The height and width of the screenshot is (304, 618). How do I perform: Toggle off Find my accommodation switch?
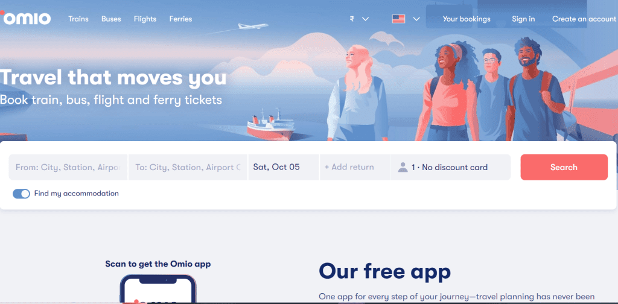21,194
